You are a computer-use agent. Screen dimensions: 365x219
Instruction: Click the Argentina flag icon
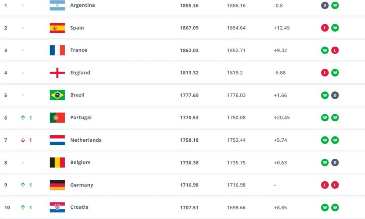tap(57, 5)
